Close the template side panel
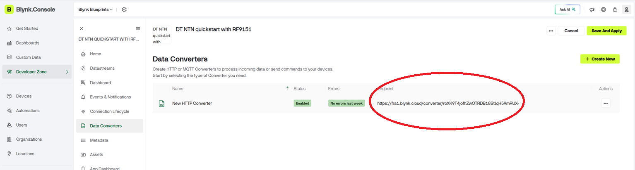The width and height of the screenshot is (635, 170). click(81, 28)
